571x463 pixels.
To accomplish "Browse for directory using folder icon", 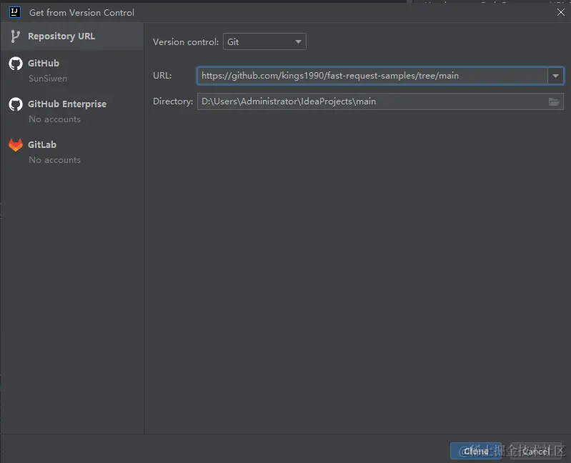I will (x=554, y=101).
